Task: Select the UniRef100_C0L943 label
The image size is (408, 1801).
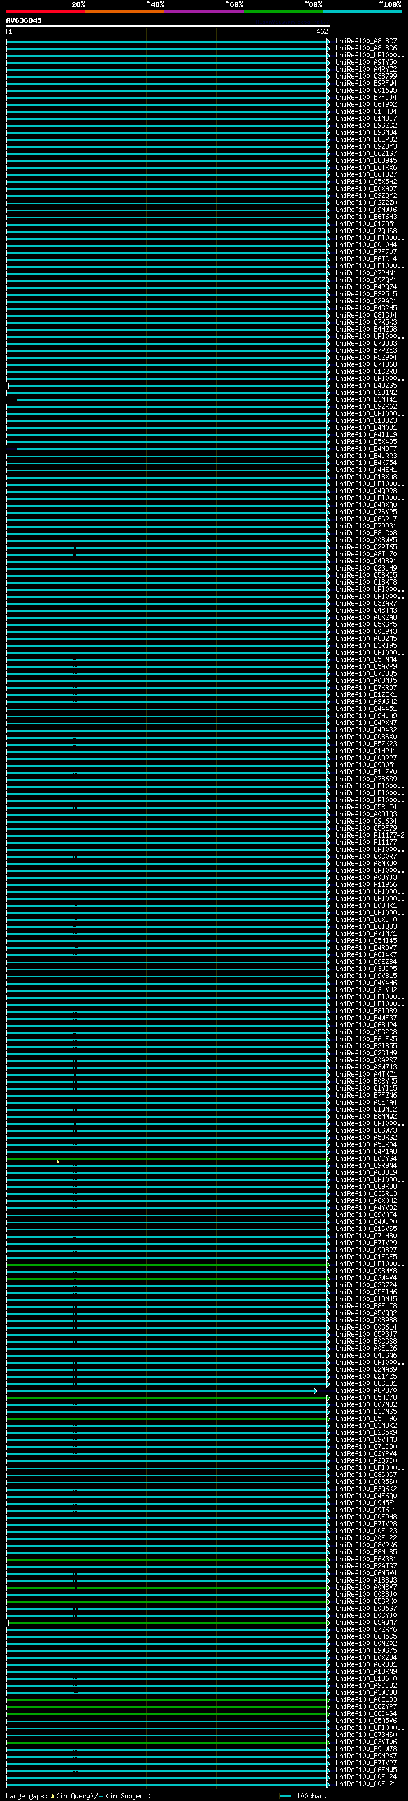Action: [366, 631]
